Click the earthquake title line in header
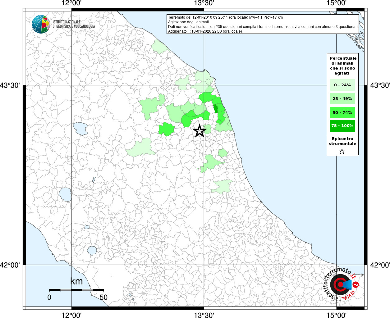This screenshot has height=318, width=390. click(225, 17)
